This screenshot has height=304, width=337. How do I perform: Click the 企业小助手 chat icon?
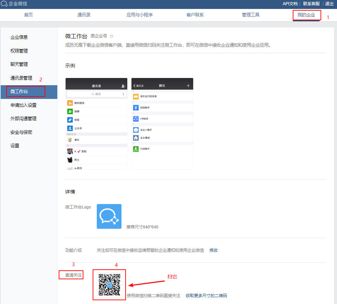pos(136,130)
